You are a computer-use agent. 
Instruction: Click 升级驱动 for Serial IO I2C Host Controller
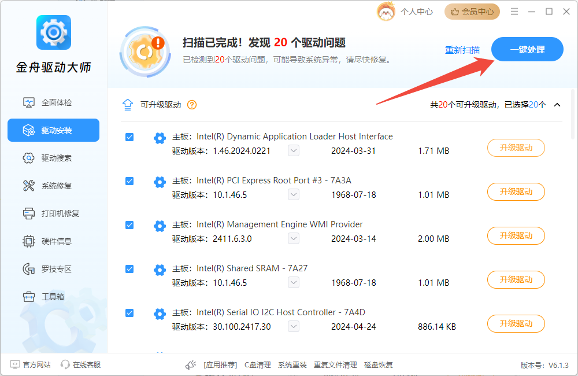click(x=516, y=323)
